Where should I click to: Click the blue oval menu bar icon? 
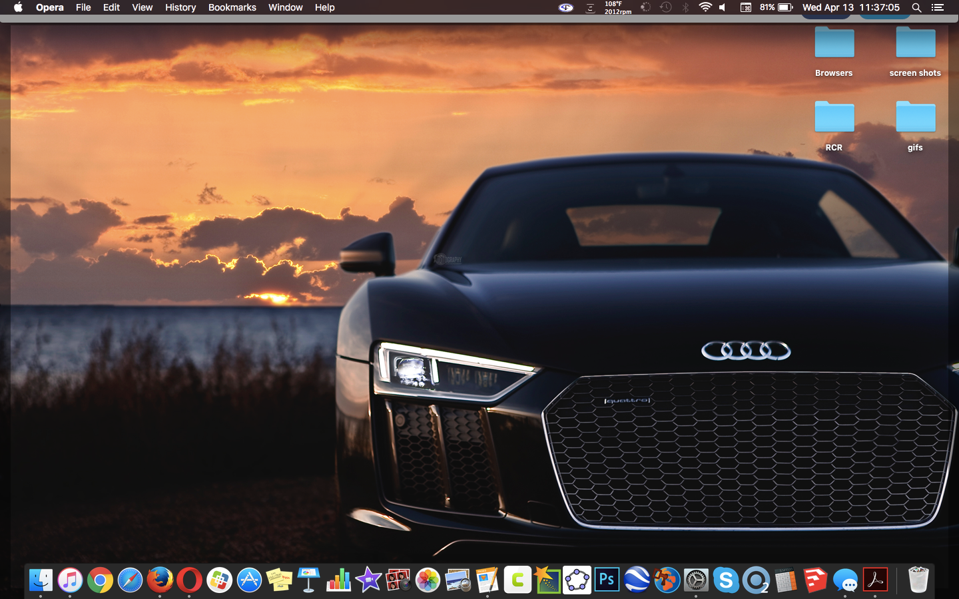(565, 7)
